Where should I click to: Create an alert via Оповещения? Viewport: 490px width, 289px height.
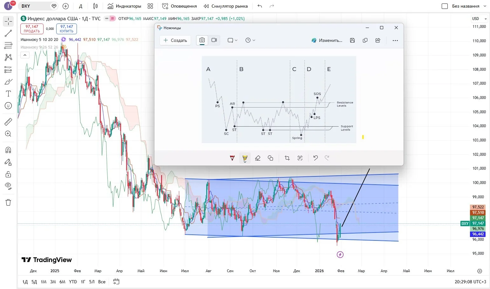click(x=180, y=6)
